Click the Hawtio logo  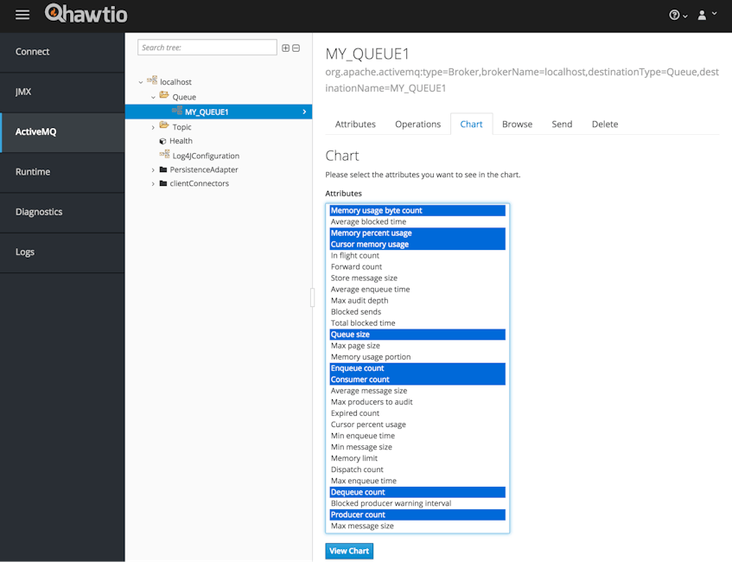(86, 14)
